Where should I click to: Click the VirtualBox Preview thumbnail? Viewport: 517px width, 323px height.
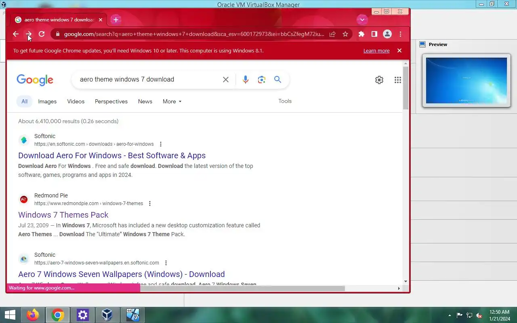coord(466,81)
